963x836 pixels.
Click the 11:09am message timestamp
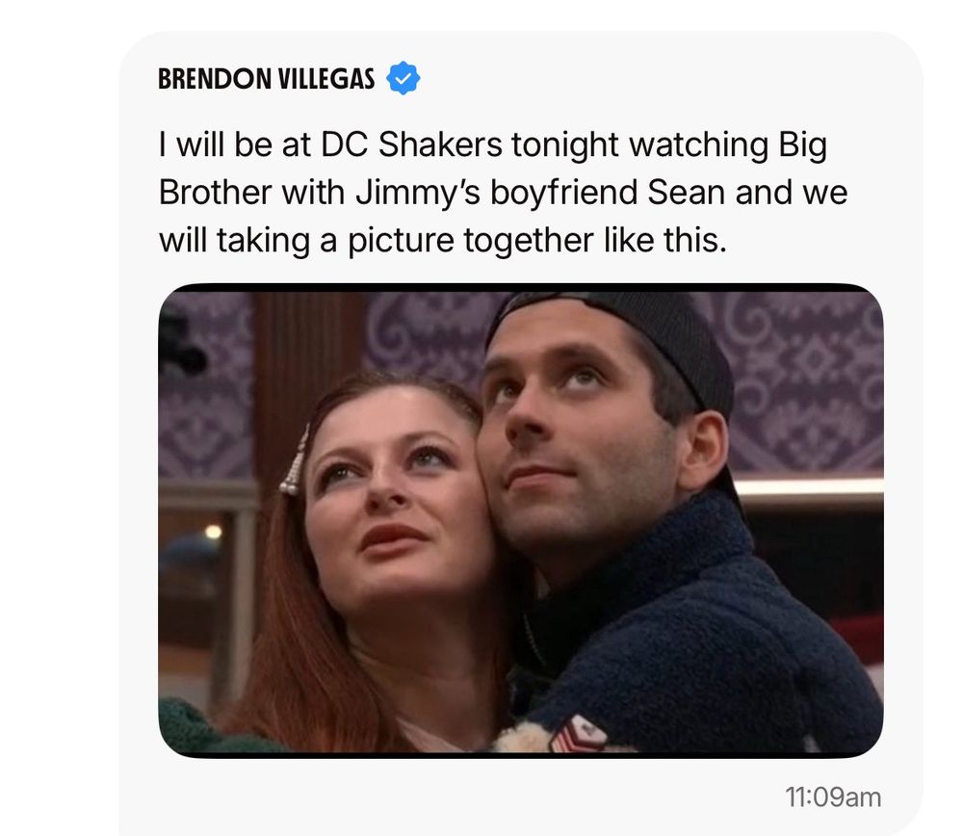pyautogui.click(x=833, y=797)
